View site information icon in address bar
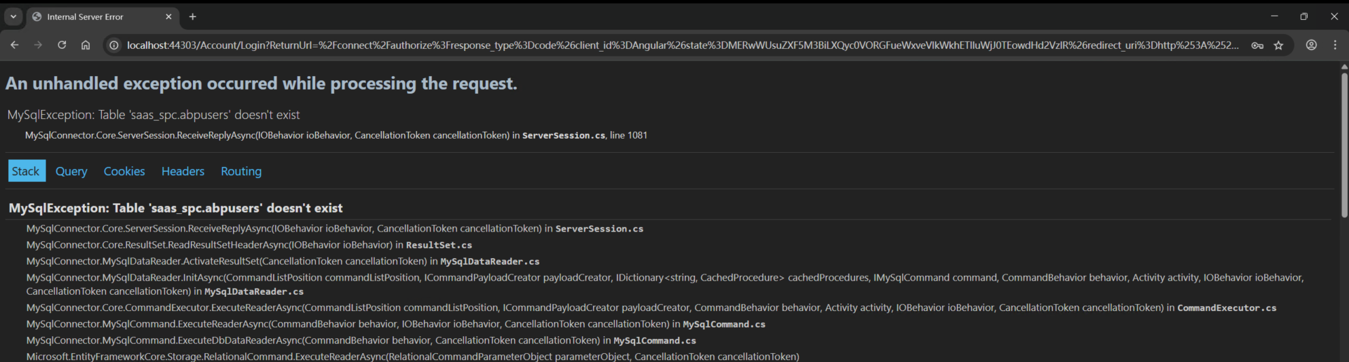Screen dimensions: 1349x362 click(x=114, y=45)
